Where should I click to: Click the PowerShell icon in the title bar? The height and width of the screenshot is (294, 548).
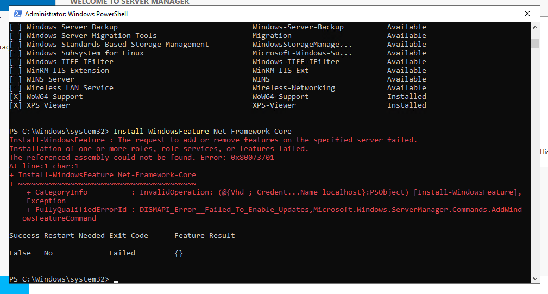pos(17,14)
